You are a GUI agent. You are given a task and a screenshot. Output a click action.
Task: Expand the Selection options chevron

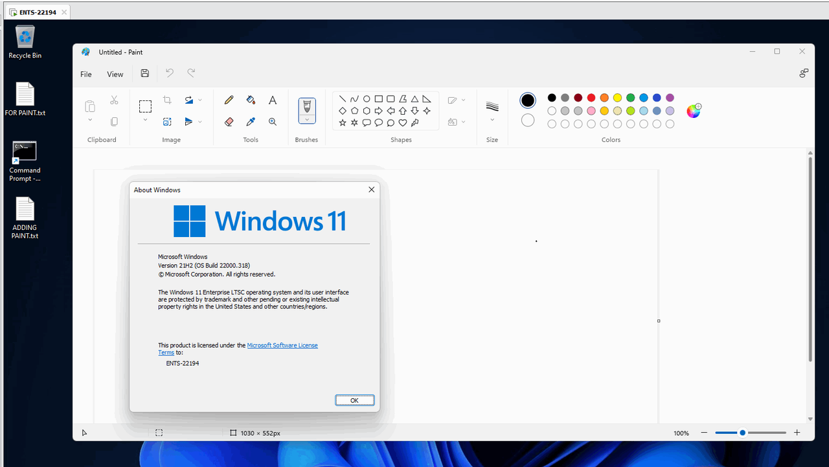(x=145, y=120)
